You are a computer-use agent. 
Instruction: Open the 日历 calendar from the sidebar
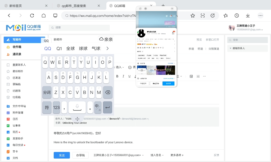15,119
